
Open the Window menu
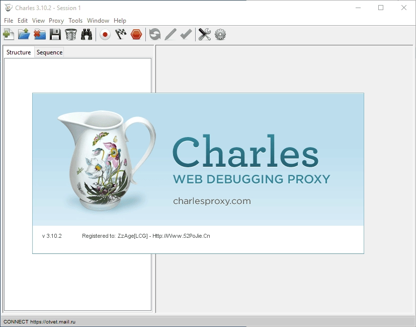pyautogui.click(x=98, y=21)
